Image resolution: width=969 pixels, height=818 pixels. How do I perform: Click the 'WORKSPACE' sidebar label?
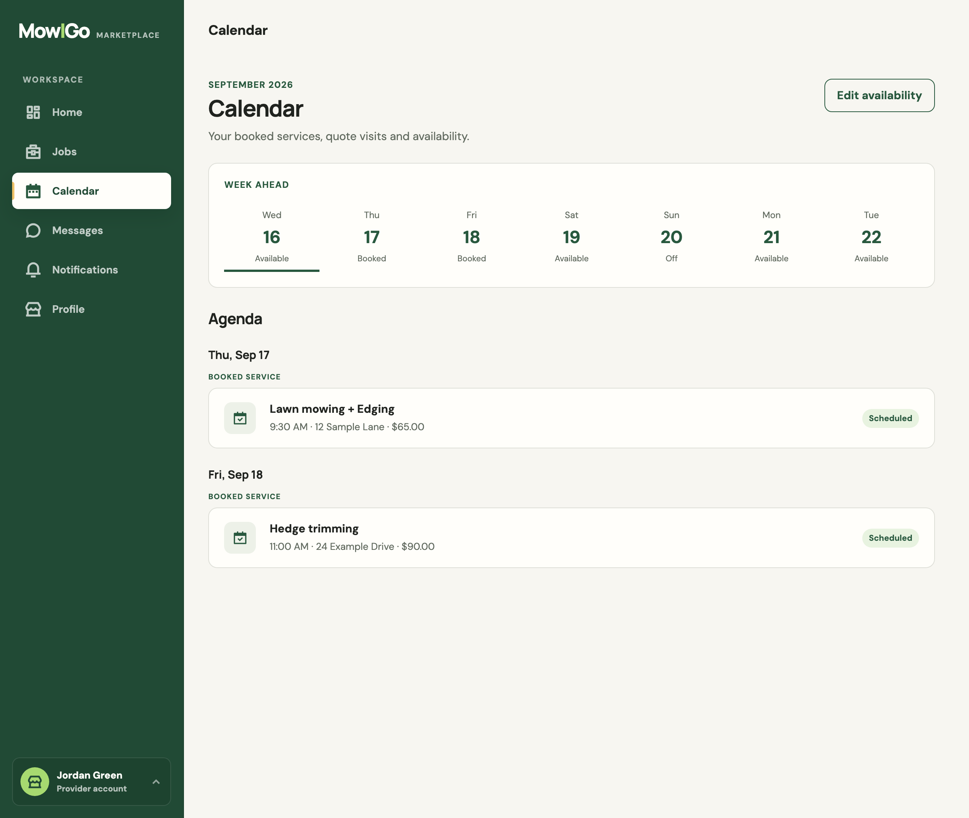(53, 80)
